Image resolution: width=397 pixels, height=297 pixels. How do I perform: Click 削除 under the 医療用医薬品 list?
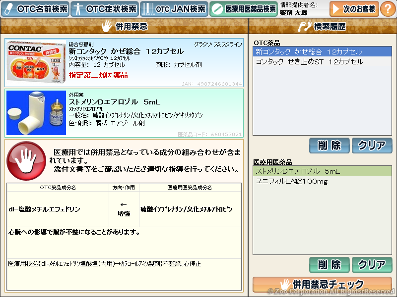click(329, 265)
